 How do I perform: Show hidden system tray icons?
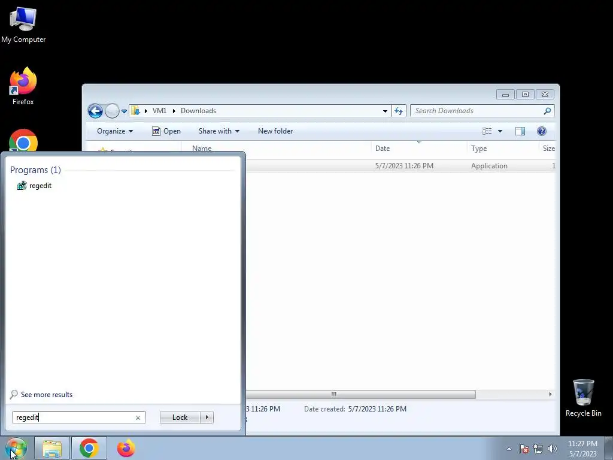(x=509, y=449)
